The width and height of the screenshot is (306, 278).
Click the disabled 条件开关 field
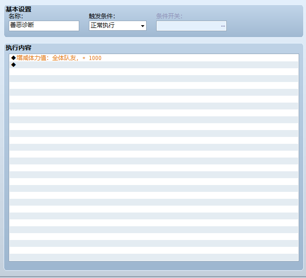coord(191,26)
